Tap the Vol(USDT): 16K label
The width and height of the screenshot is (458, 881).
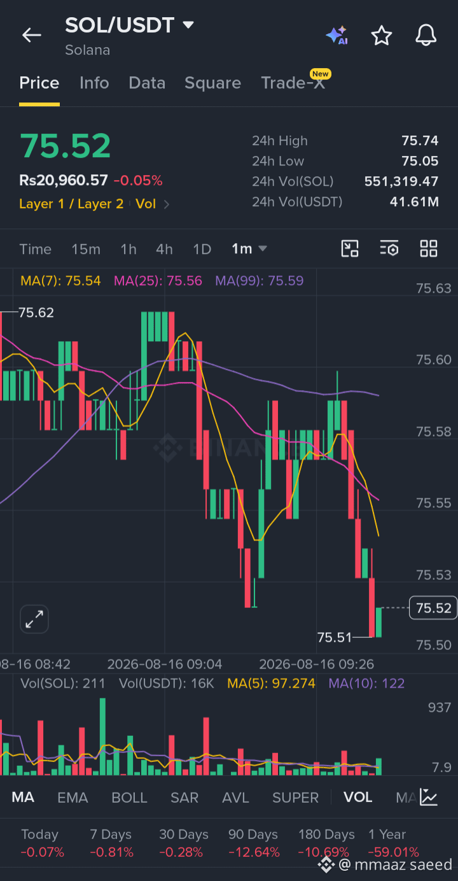click(167, 684)
